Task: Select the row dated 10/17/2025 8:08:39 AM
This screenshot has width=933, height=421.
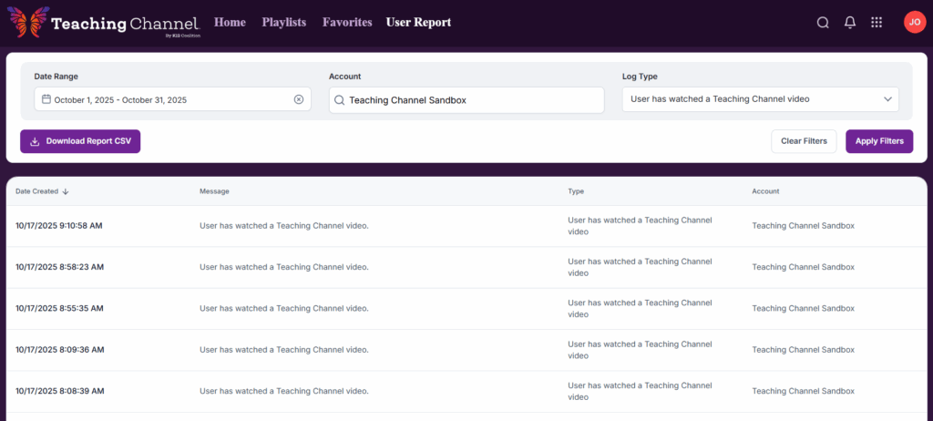Action: (x=466, y=391)
